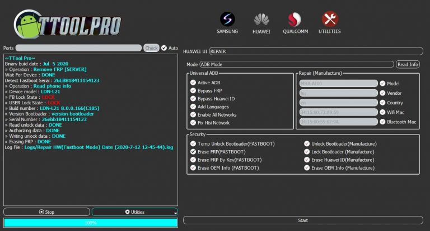Click the Start button
Screen dimensions: 430x231
(303, 220)
